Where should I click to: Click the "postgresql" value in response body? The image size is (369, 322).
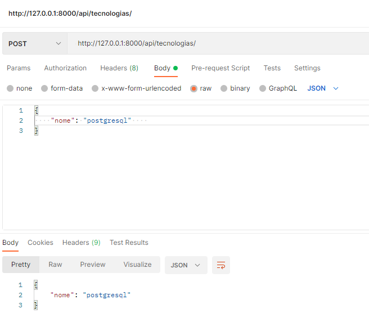click(107, 295)
